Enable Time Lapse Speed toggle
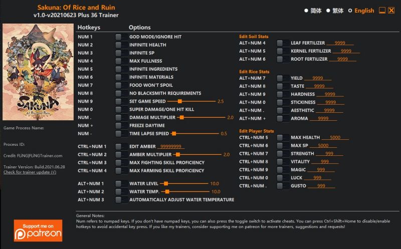 [x=121, y=134]
